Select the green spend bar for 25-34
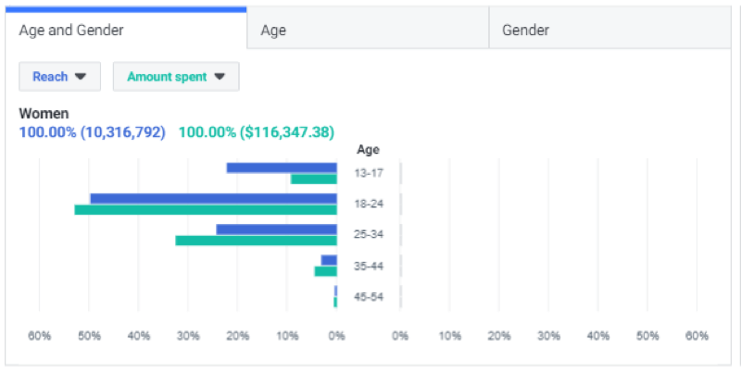The width and height of the screenshot is (741, 372). point(256,241)
